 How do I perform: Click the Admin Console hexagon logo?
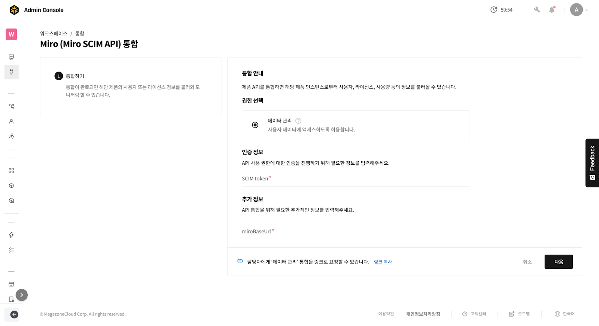tap(14, 10)
